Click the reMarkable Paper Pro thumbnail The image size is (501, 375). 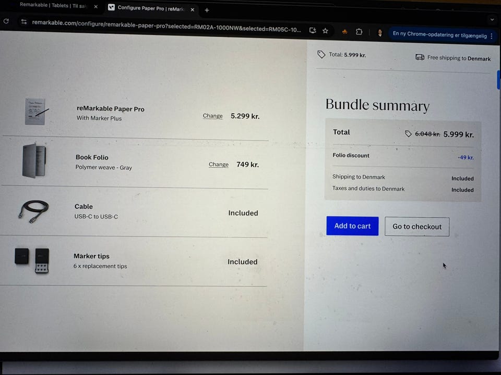point(37,111)
